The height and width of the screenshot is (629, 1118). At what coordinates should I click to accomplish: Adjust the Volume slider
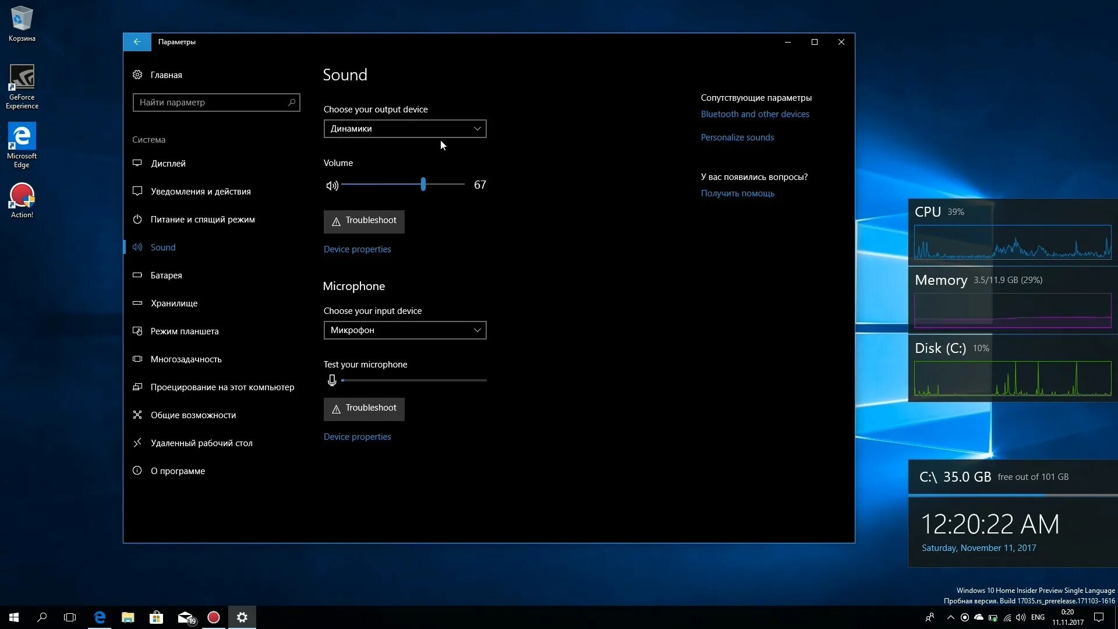pos(423,185)
